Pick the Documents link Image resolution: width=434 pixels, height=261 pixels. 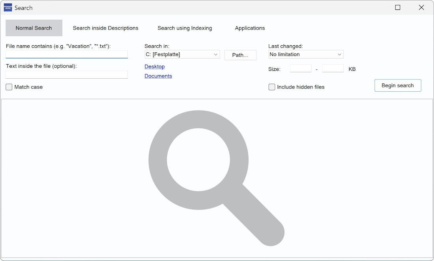[x=158, y=76]
